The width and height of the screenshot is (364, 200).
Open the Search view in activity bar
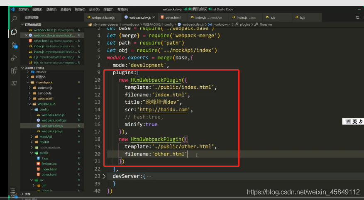tap(14, 19)
